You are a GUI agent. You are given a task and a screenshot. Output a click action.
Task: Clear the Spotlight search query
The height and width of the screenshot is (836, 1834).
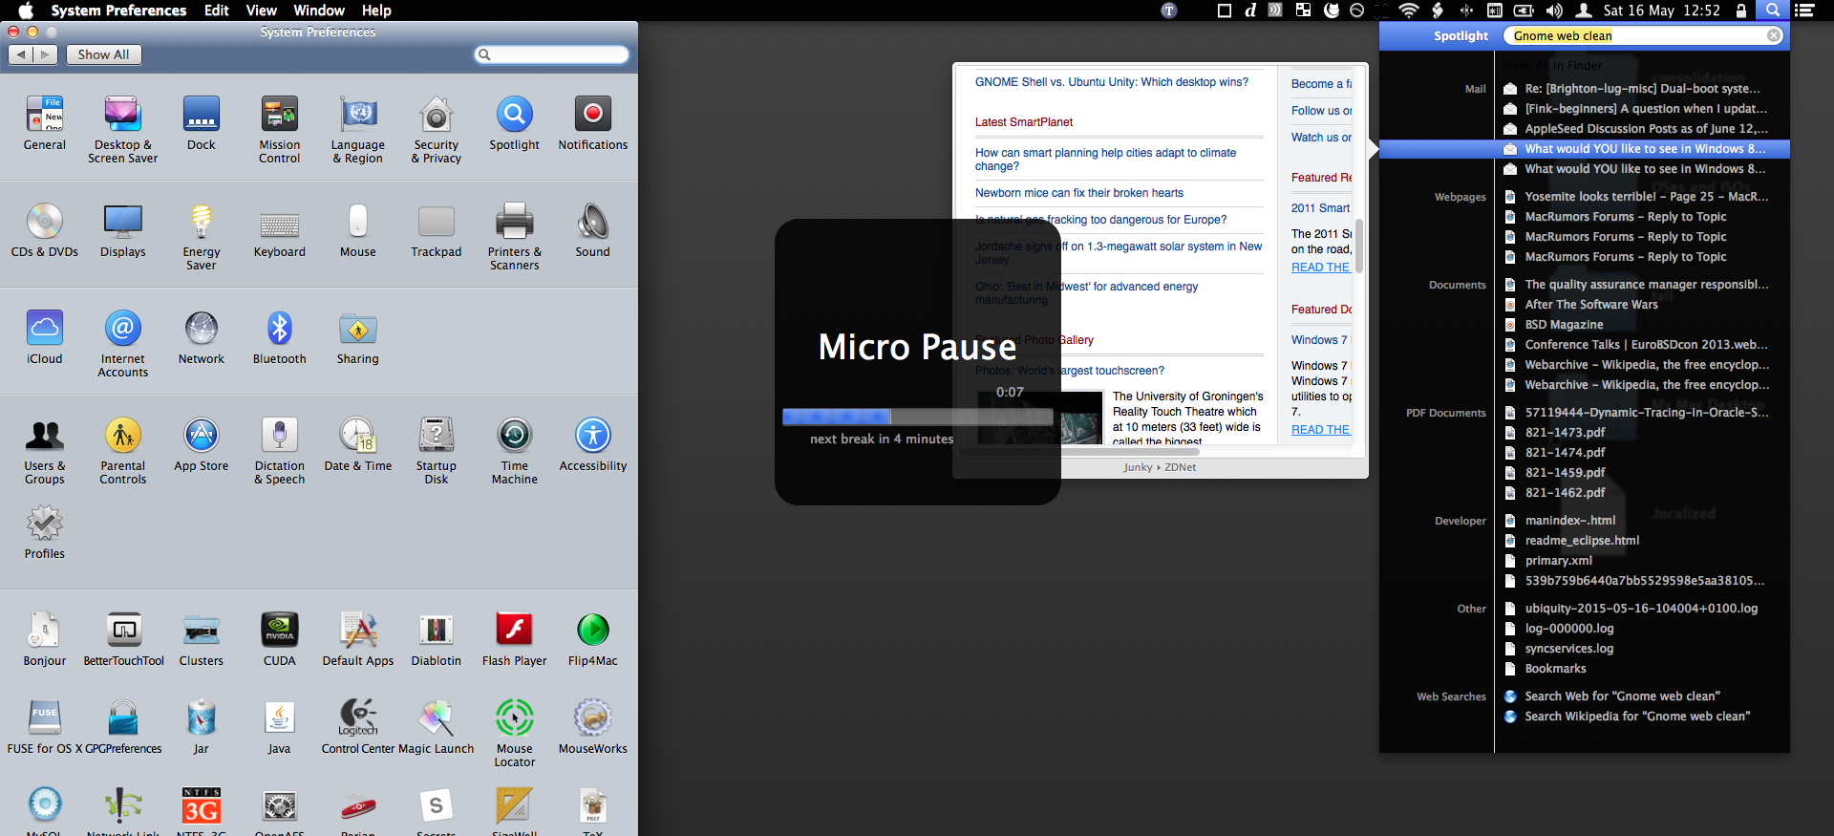point(1773,35)
